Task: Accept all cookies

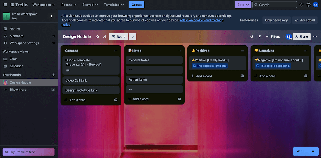Action: pos(305,20)
